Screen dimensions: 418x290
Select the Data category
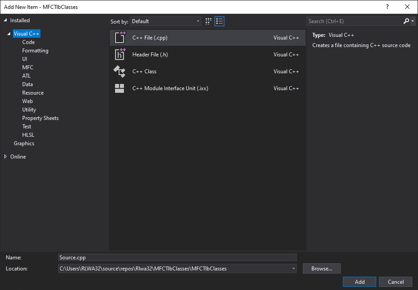(28, 84)
